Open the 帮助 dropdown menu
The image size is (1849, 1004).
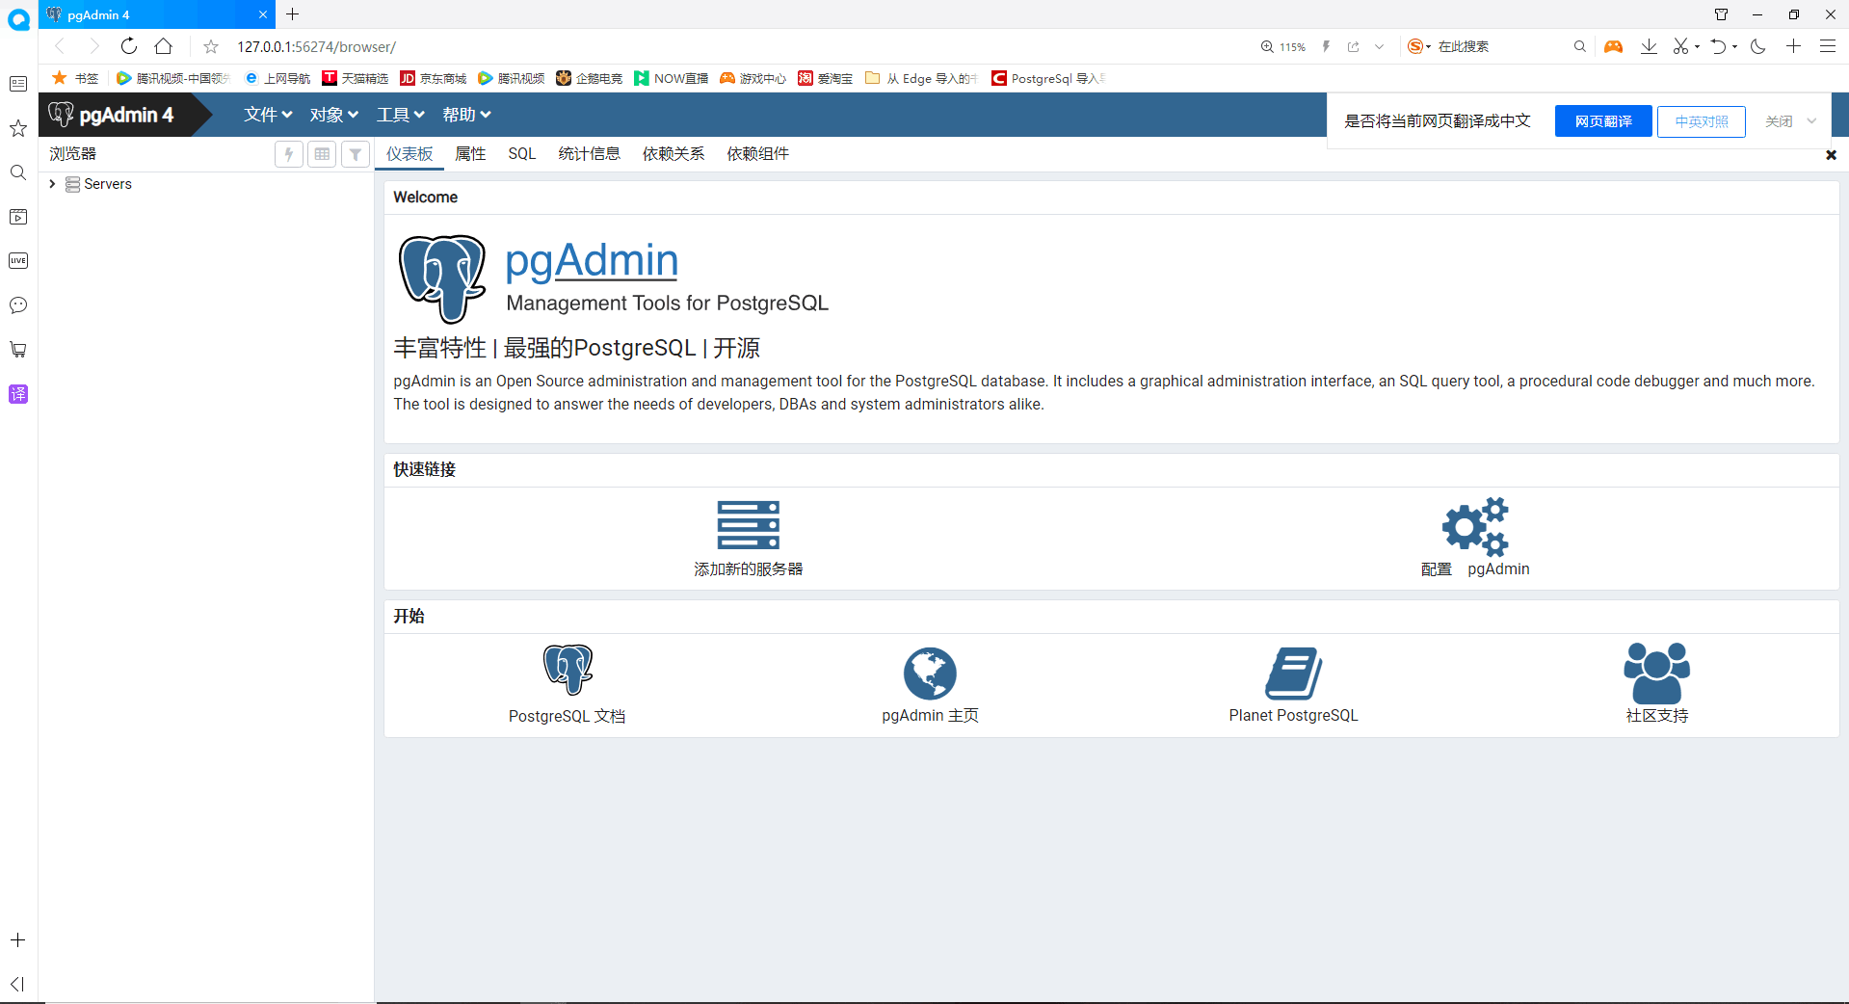[x=466, y=115]
